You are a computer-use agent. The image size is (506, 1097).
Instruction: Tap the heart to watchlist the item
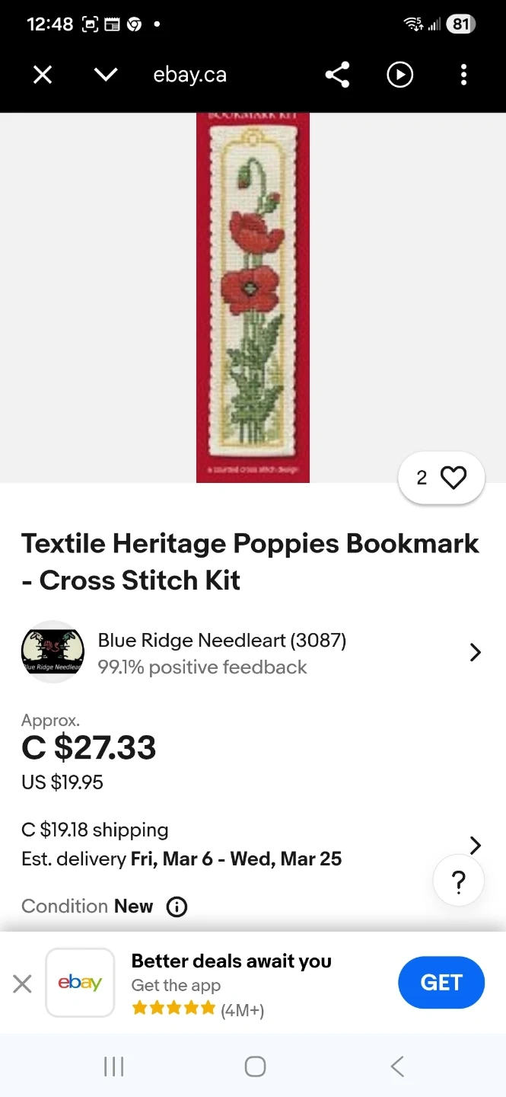[453, 478]
